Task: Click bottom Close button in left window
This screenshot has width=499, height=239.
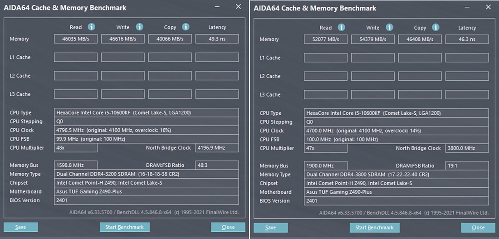Action: (228, 227)
